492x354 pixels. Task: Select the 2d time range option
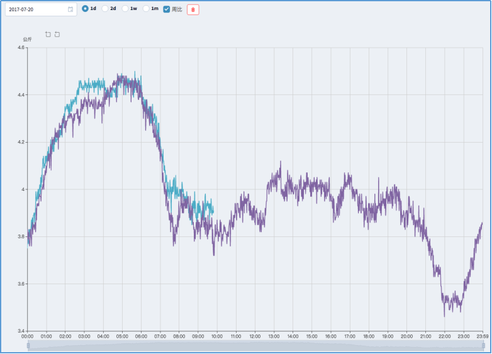tap(106, 9)
